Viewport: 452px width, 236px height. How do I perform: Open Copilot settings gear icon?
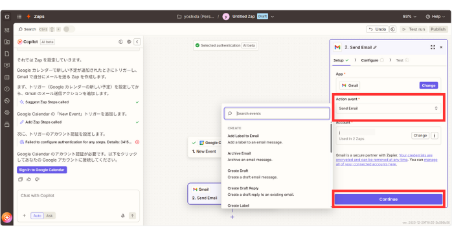(129, 42)
